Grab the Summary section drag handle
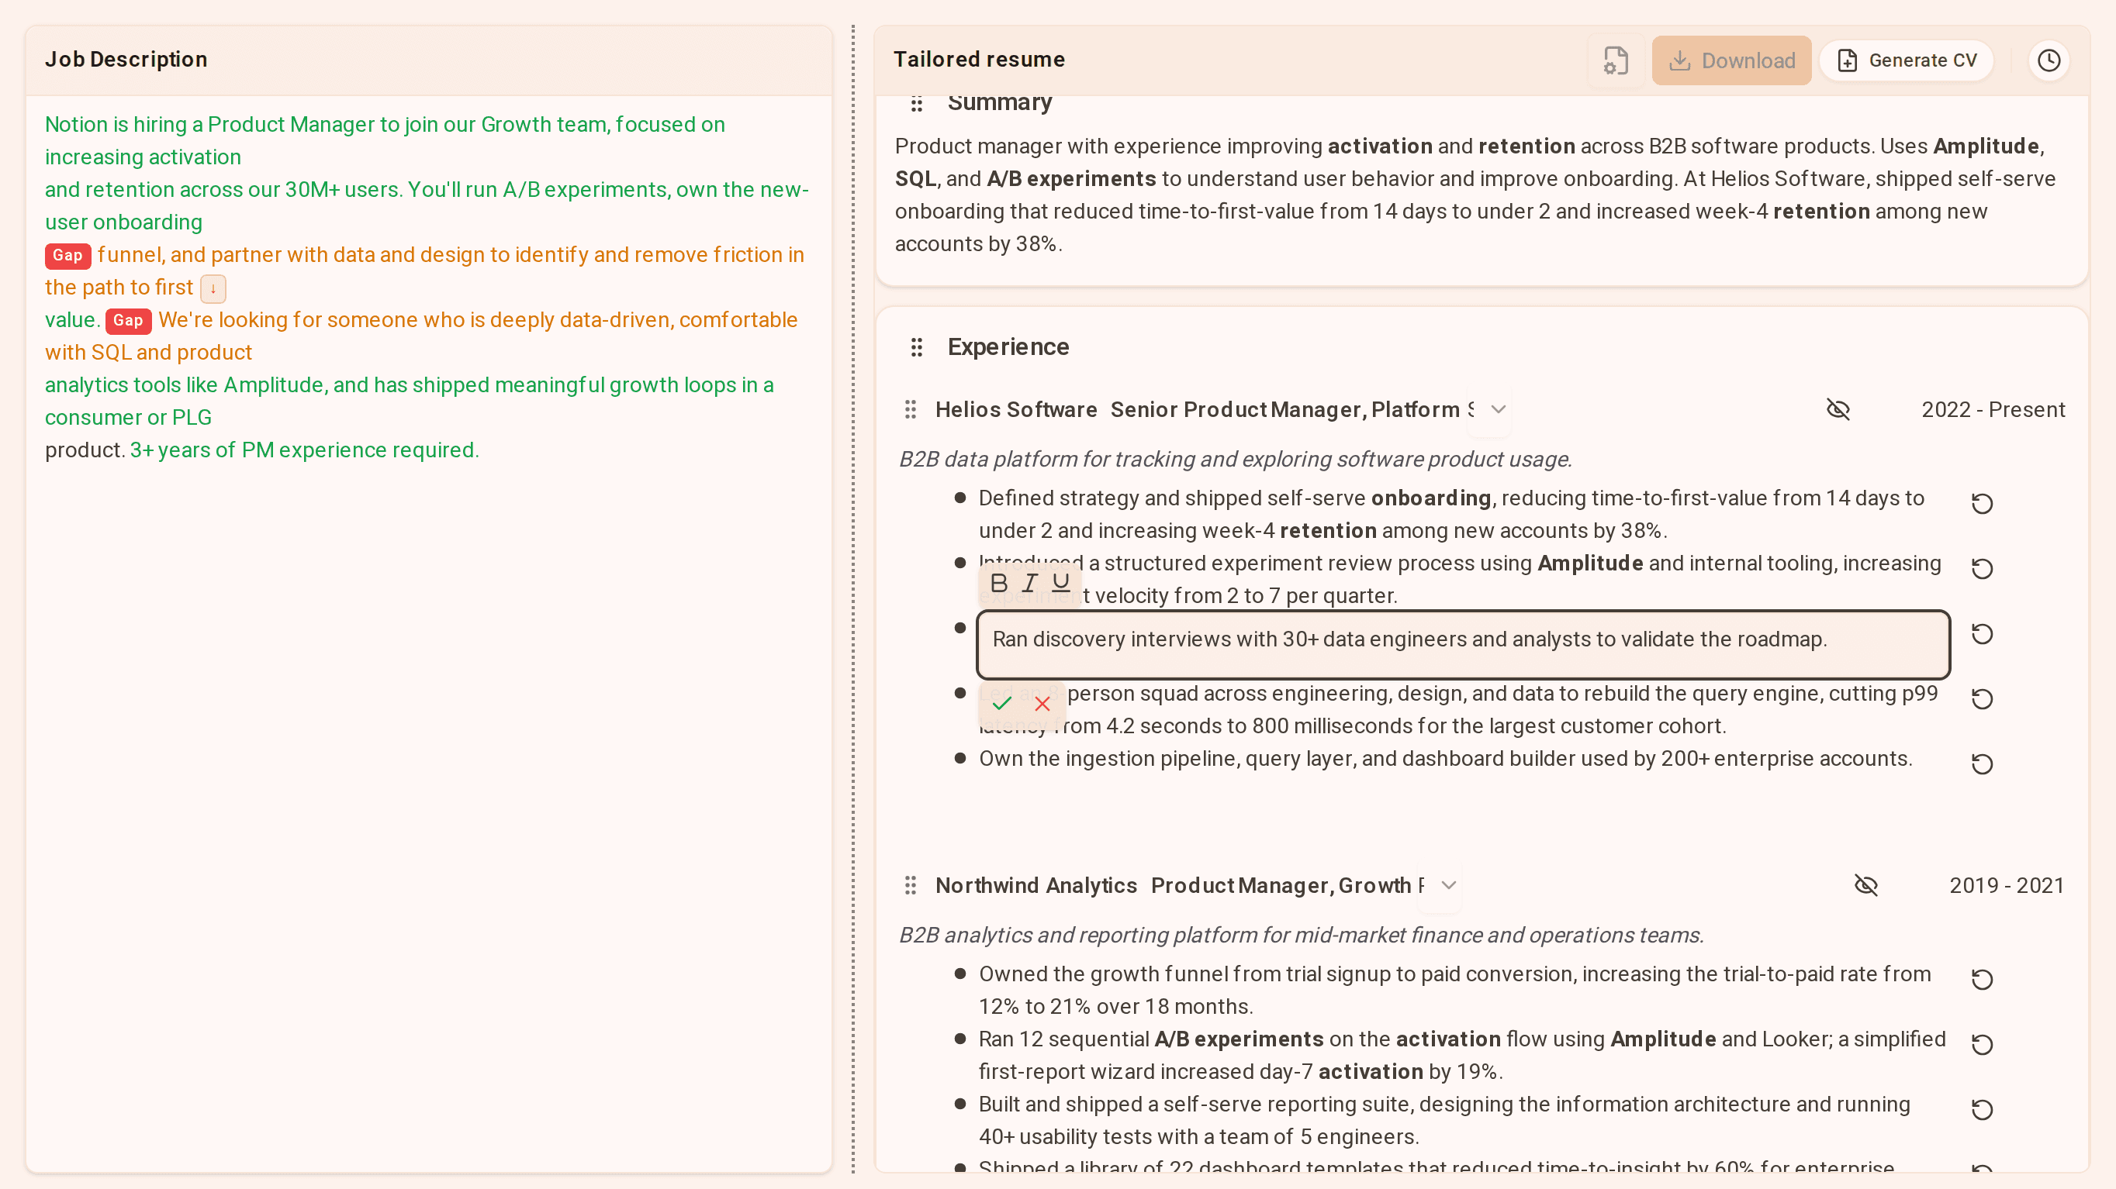 pos(917,104)
